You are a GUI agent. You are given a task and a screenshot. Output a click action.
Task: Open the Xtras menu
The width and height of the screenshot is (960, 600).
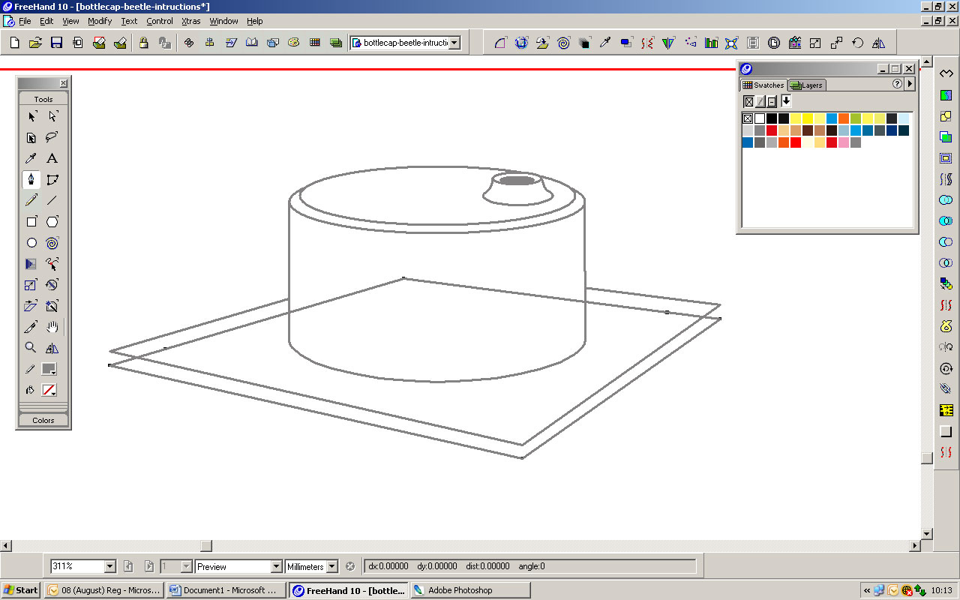(190, 21)
